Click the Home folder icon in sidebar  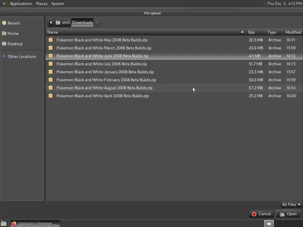click(4, 33)
